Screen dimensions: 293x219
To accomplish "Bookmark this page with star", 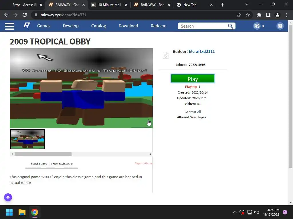I will click(x=248, y=15).
